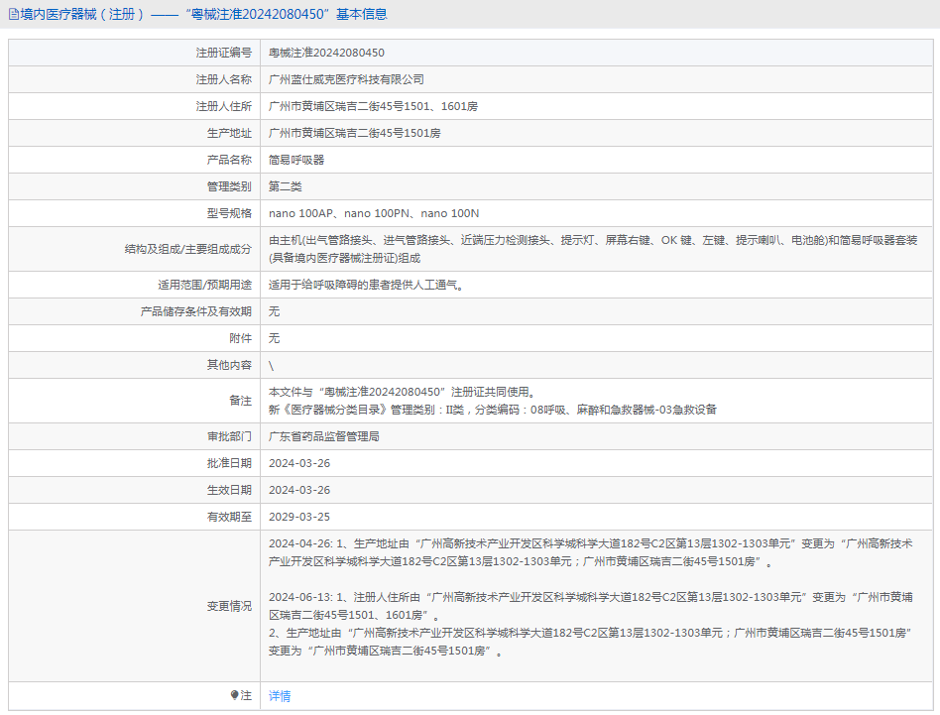Screen dimensions: 940x715
Task: Click the lightbulb icon beside 注 label
Action: point(234,695)
